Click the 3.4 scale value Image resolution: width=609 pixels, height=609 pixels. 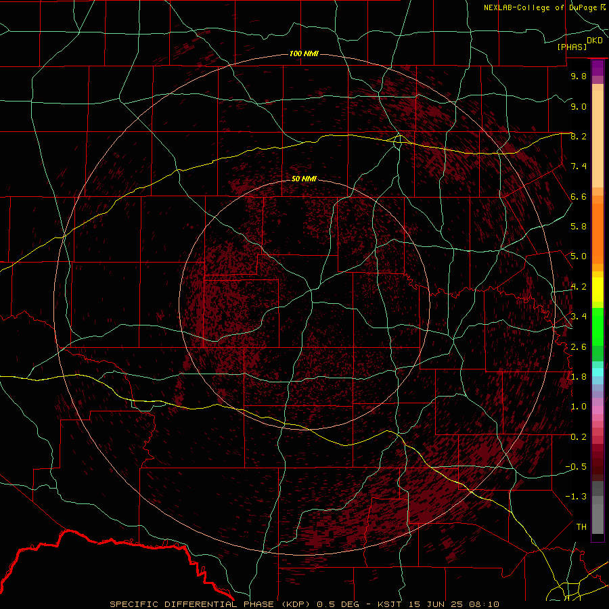[579, 316]
